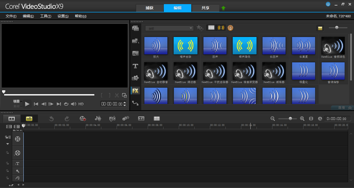
Task: Open the Title (T) library panel
Action: [x=135, y=66]
